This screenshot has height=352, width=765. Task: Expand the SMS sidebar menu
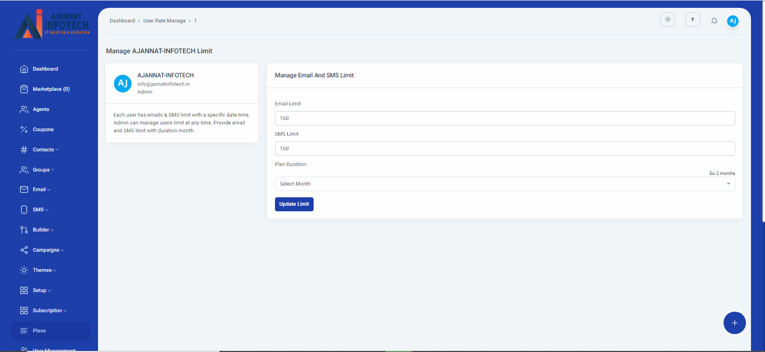pos(40,210)
